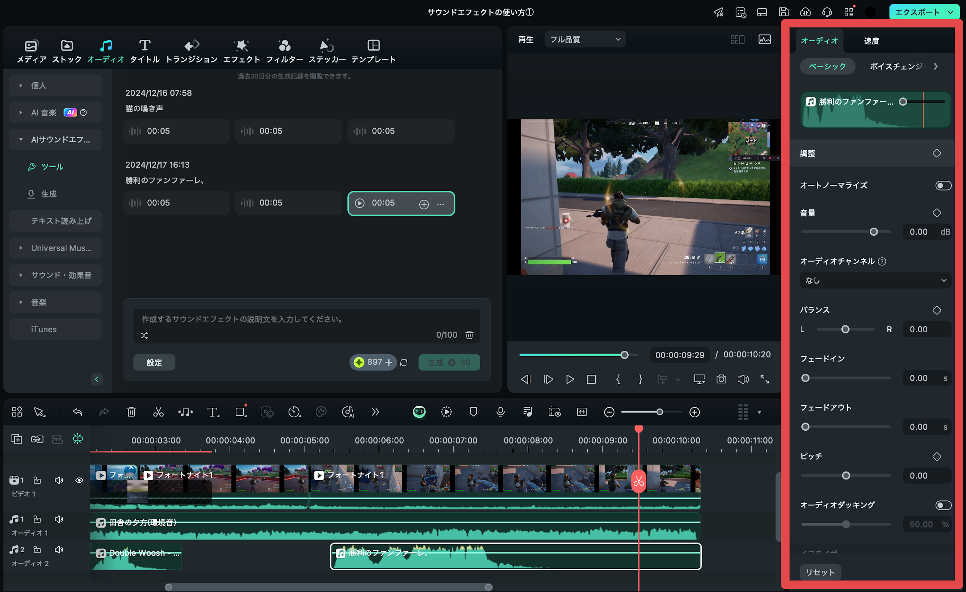Mute the オーディオ 2 track

coord(59,549)
